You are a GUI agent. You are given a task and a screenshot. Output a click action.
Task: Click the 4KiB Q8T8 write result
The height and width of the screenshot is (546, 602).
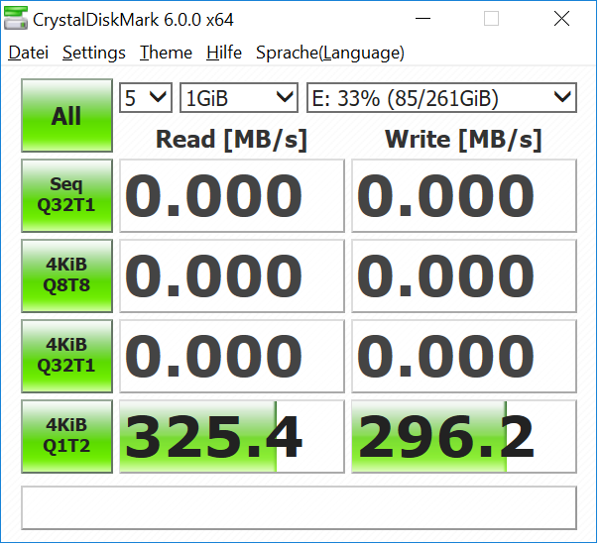(x=464, y=275)
